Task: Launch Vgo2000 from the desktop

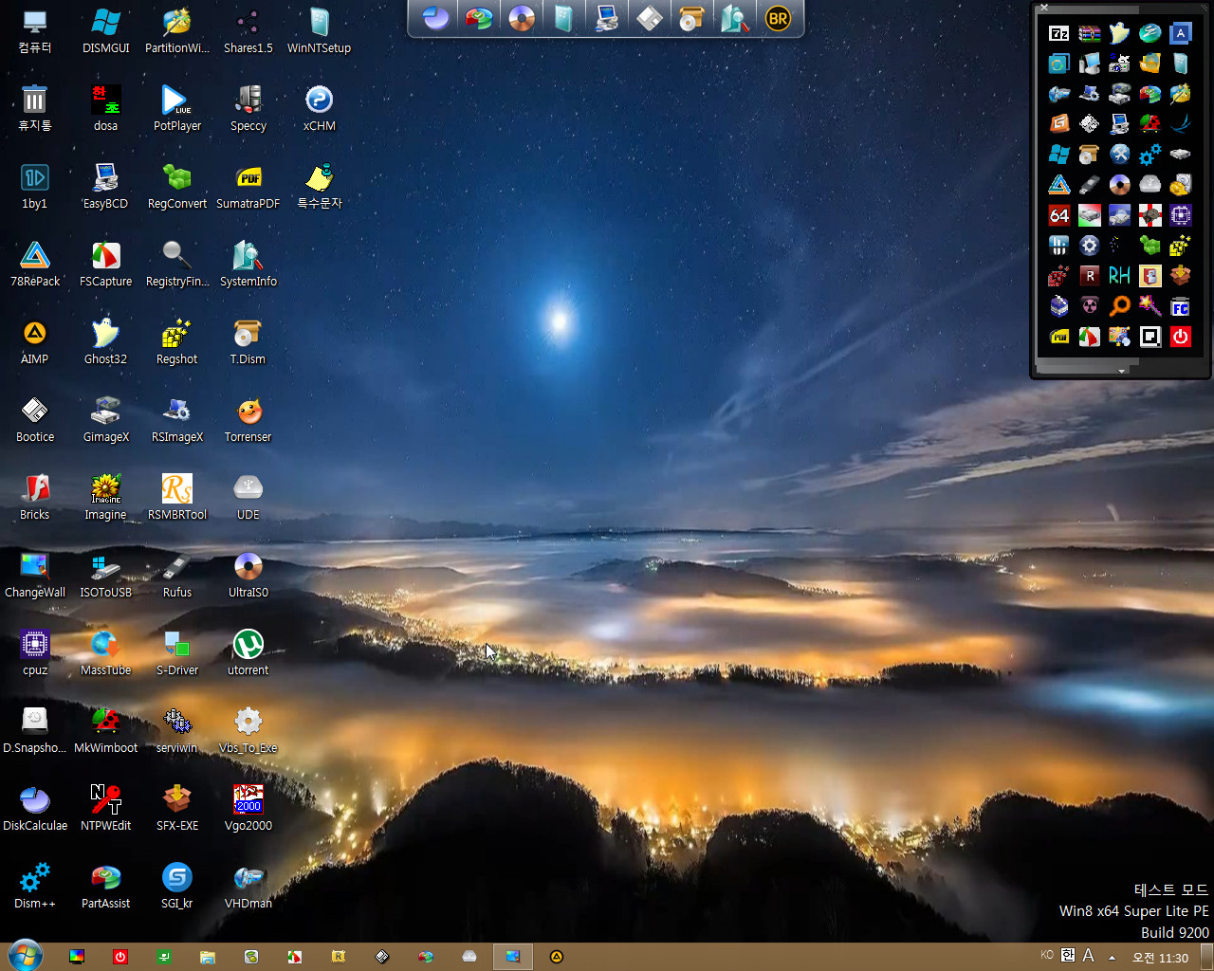Action: [248, 809]
